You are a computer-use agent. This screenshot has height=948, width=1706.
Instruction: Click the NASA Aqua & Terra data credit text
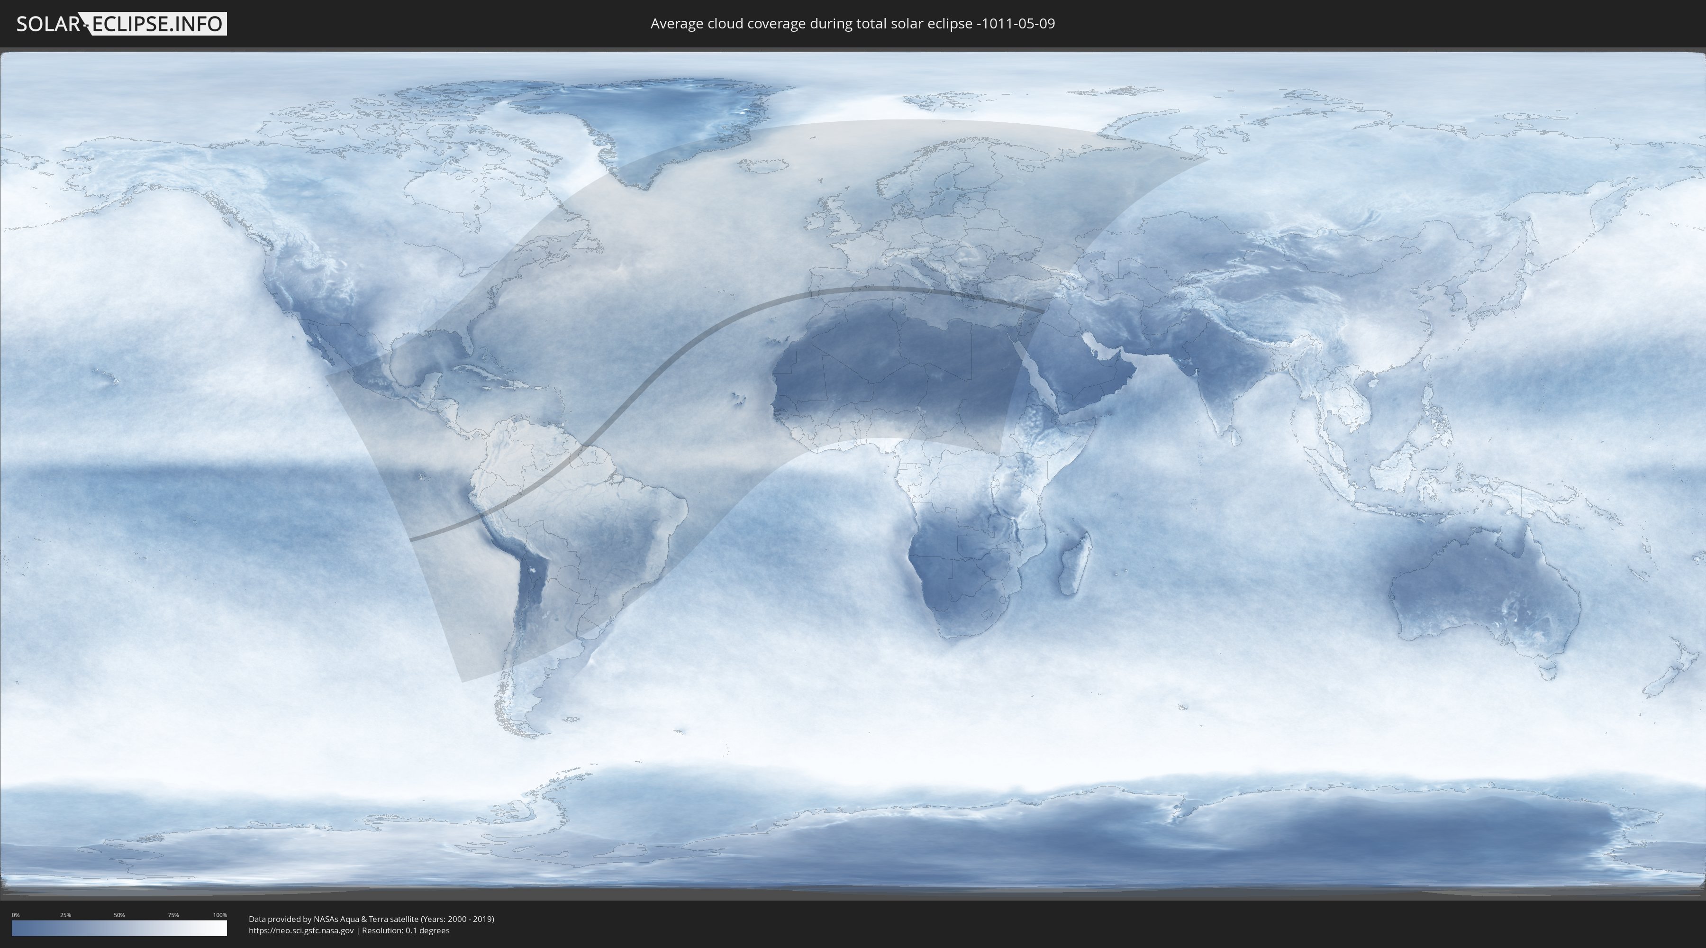371,919
